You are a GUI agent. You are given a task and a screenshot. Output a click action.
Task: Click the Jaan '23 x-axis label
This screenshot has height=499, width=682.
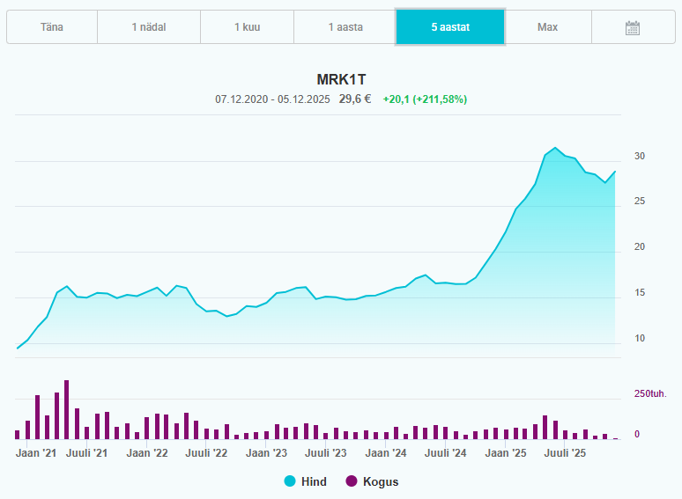click(x=266, y=453)
